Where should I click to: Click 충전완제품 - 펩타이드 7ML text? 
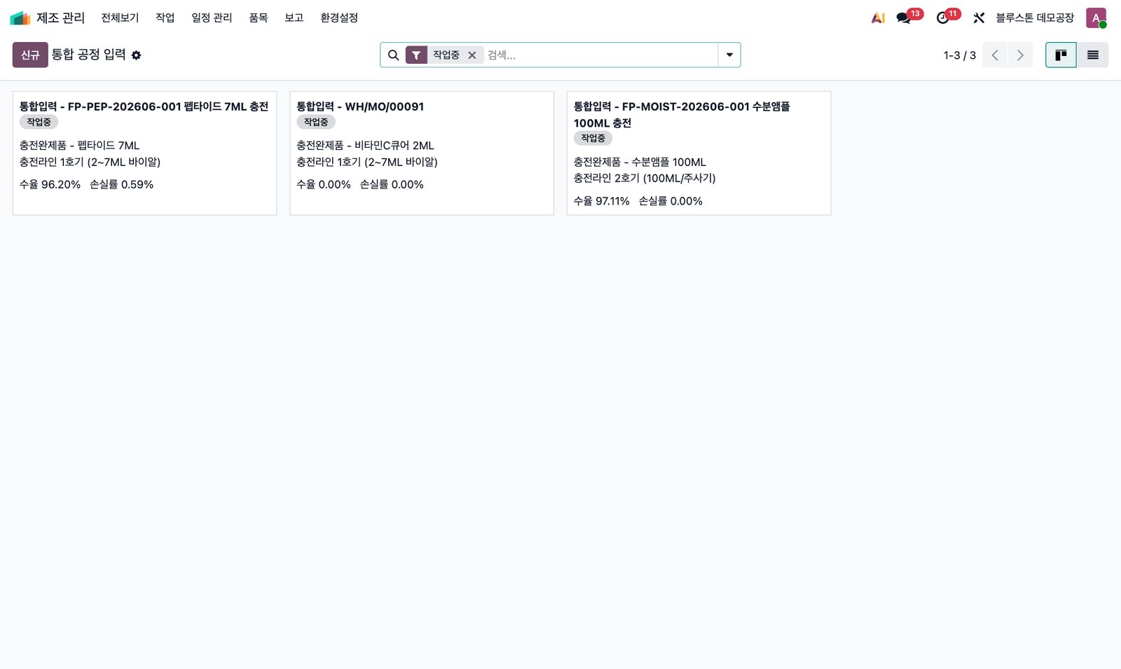click(x=79, y=146)
